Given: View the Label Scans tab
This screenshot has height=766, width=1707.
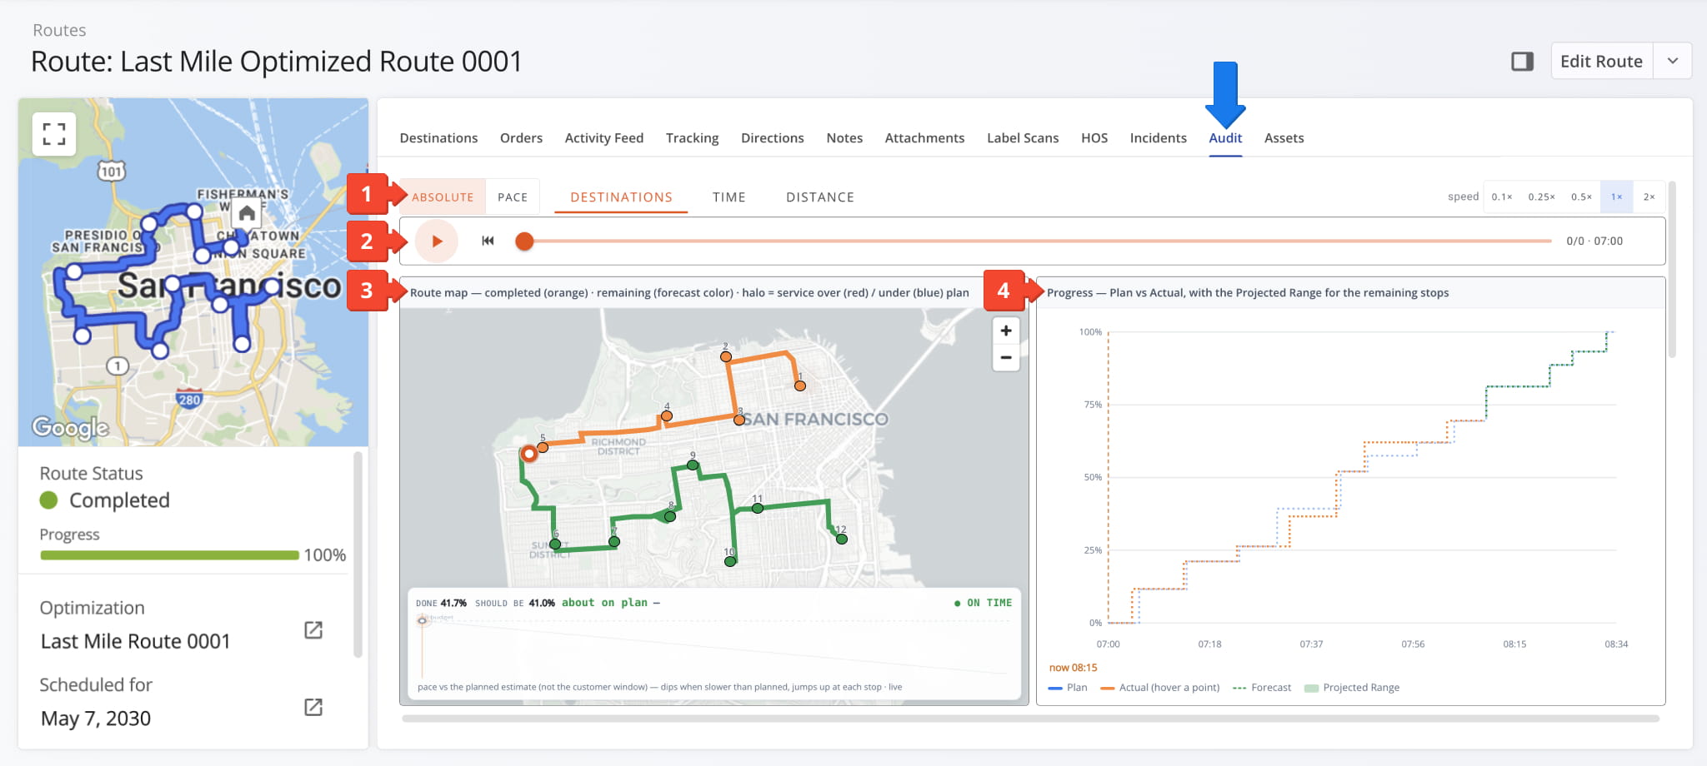Looking at the screenshot, I should [x=1023, y=138].
